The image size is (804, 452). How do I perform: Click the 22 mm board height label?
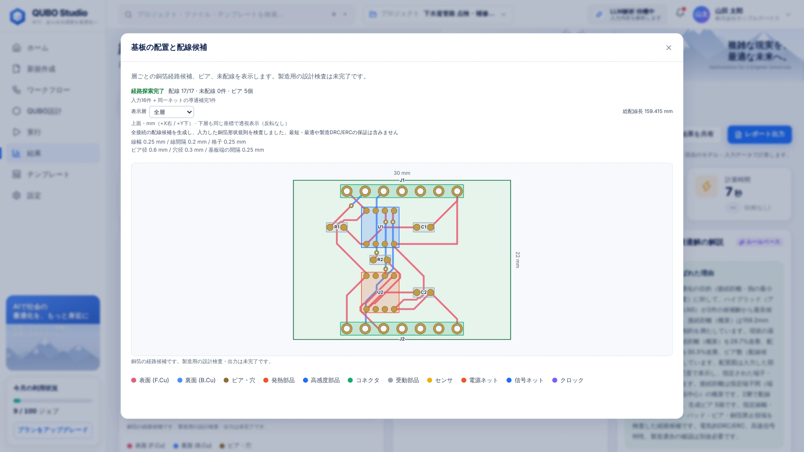pos(518,260)
